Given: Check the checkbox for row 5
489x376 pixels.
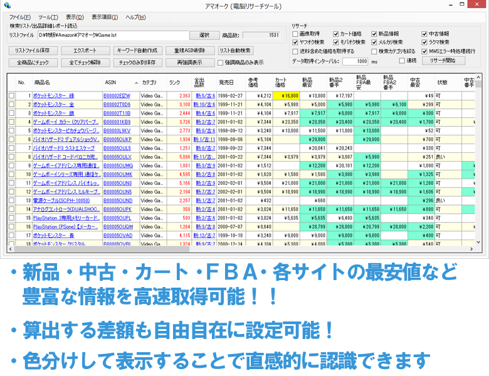Looking at the screenshot, I should (x=11, y=130).
